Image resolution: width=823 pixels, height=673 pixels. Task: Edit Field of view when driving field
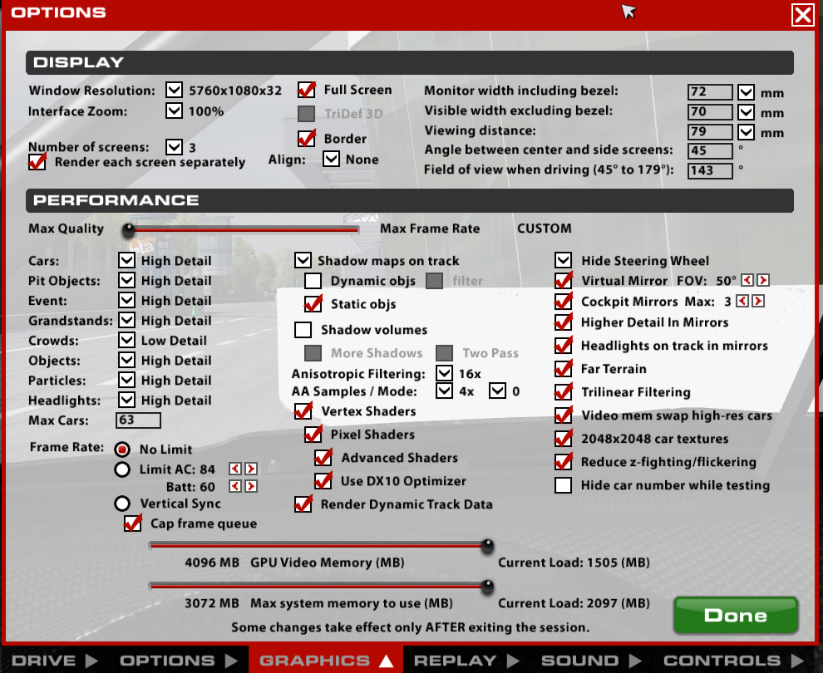pos(710,171)
